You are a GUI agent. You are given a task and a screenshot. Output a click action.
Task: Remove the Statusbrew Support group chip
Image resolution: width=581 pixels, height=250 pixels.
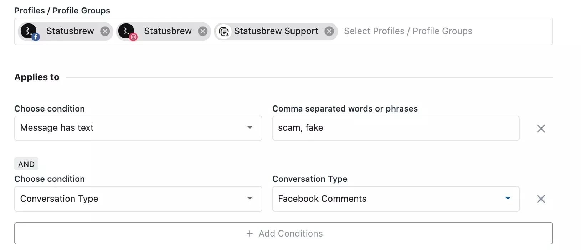click(x=329, y=31)
